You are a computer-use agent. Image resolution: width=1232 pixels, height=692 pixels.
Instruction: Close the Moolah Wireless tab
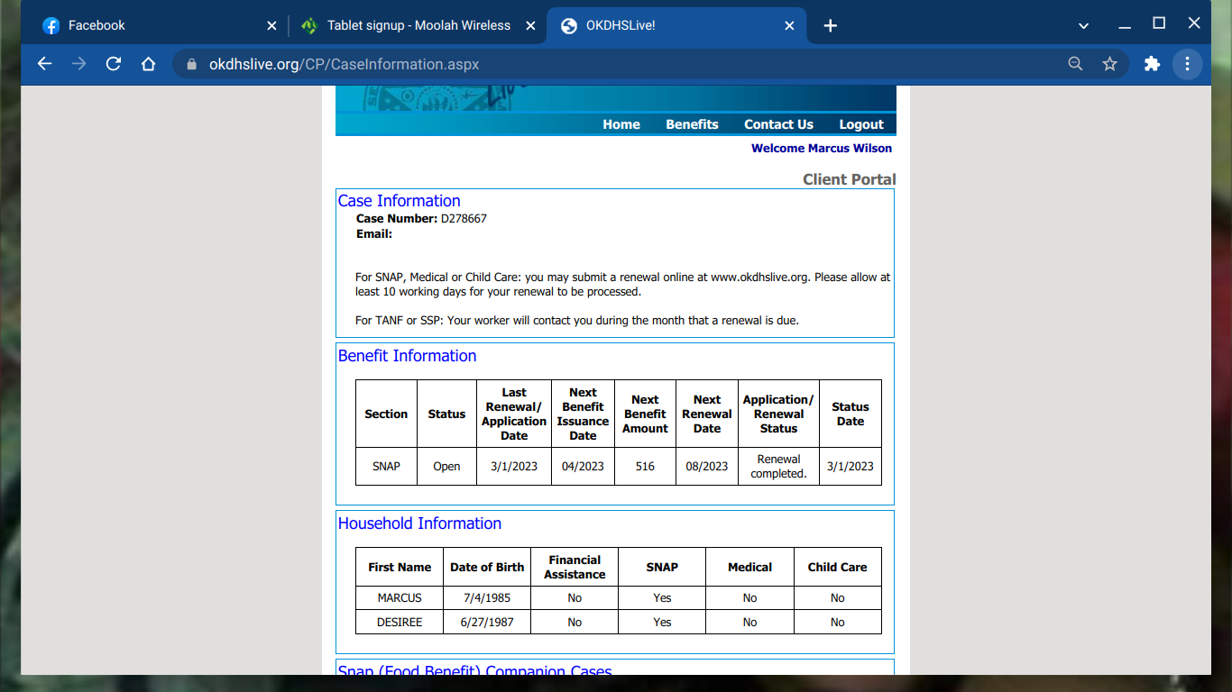pos(529,26)
